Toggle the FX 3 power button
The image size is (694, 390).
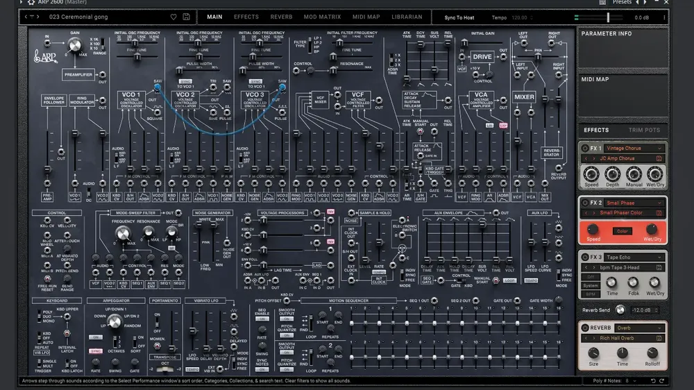[585, 257]
